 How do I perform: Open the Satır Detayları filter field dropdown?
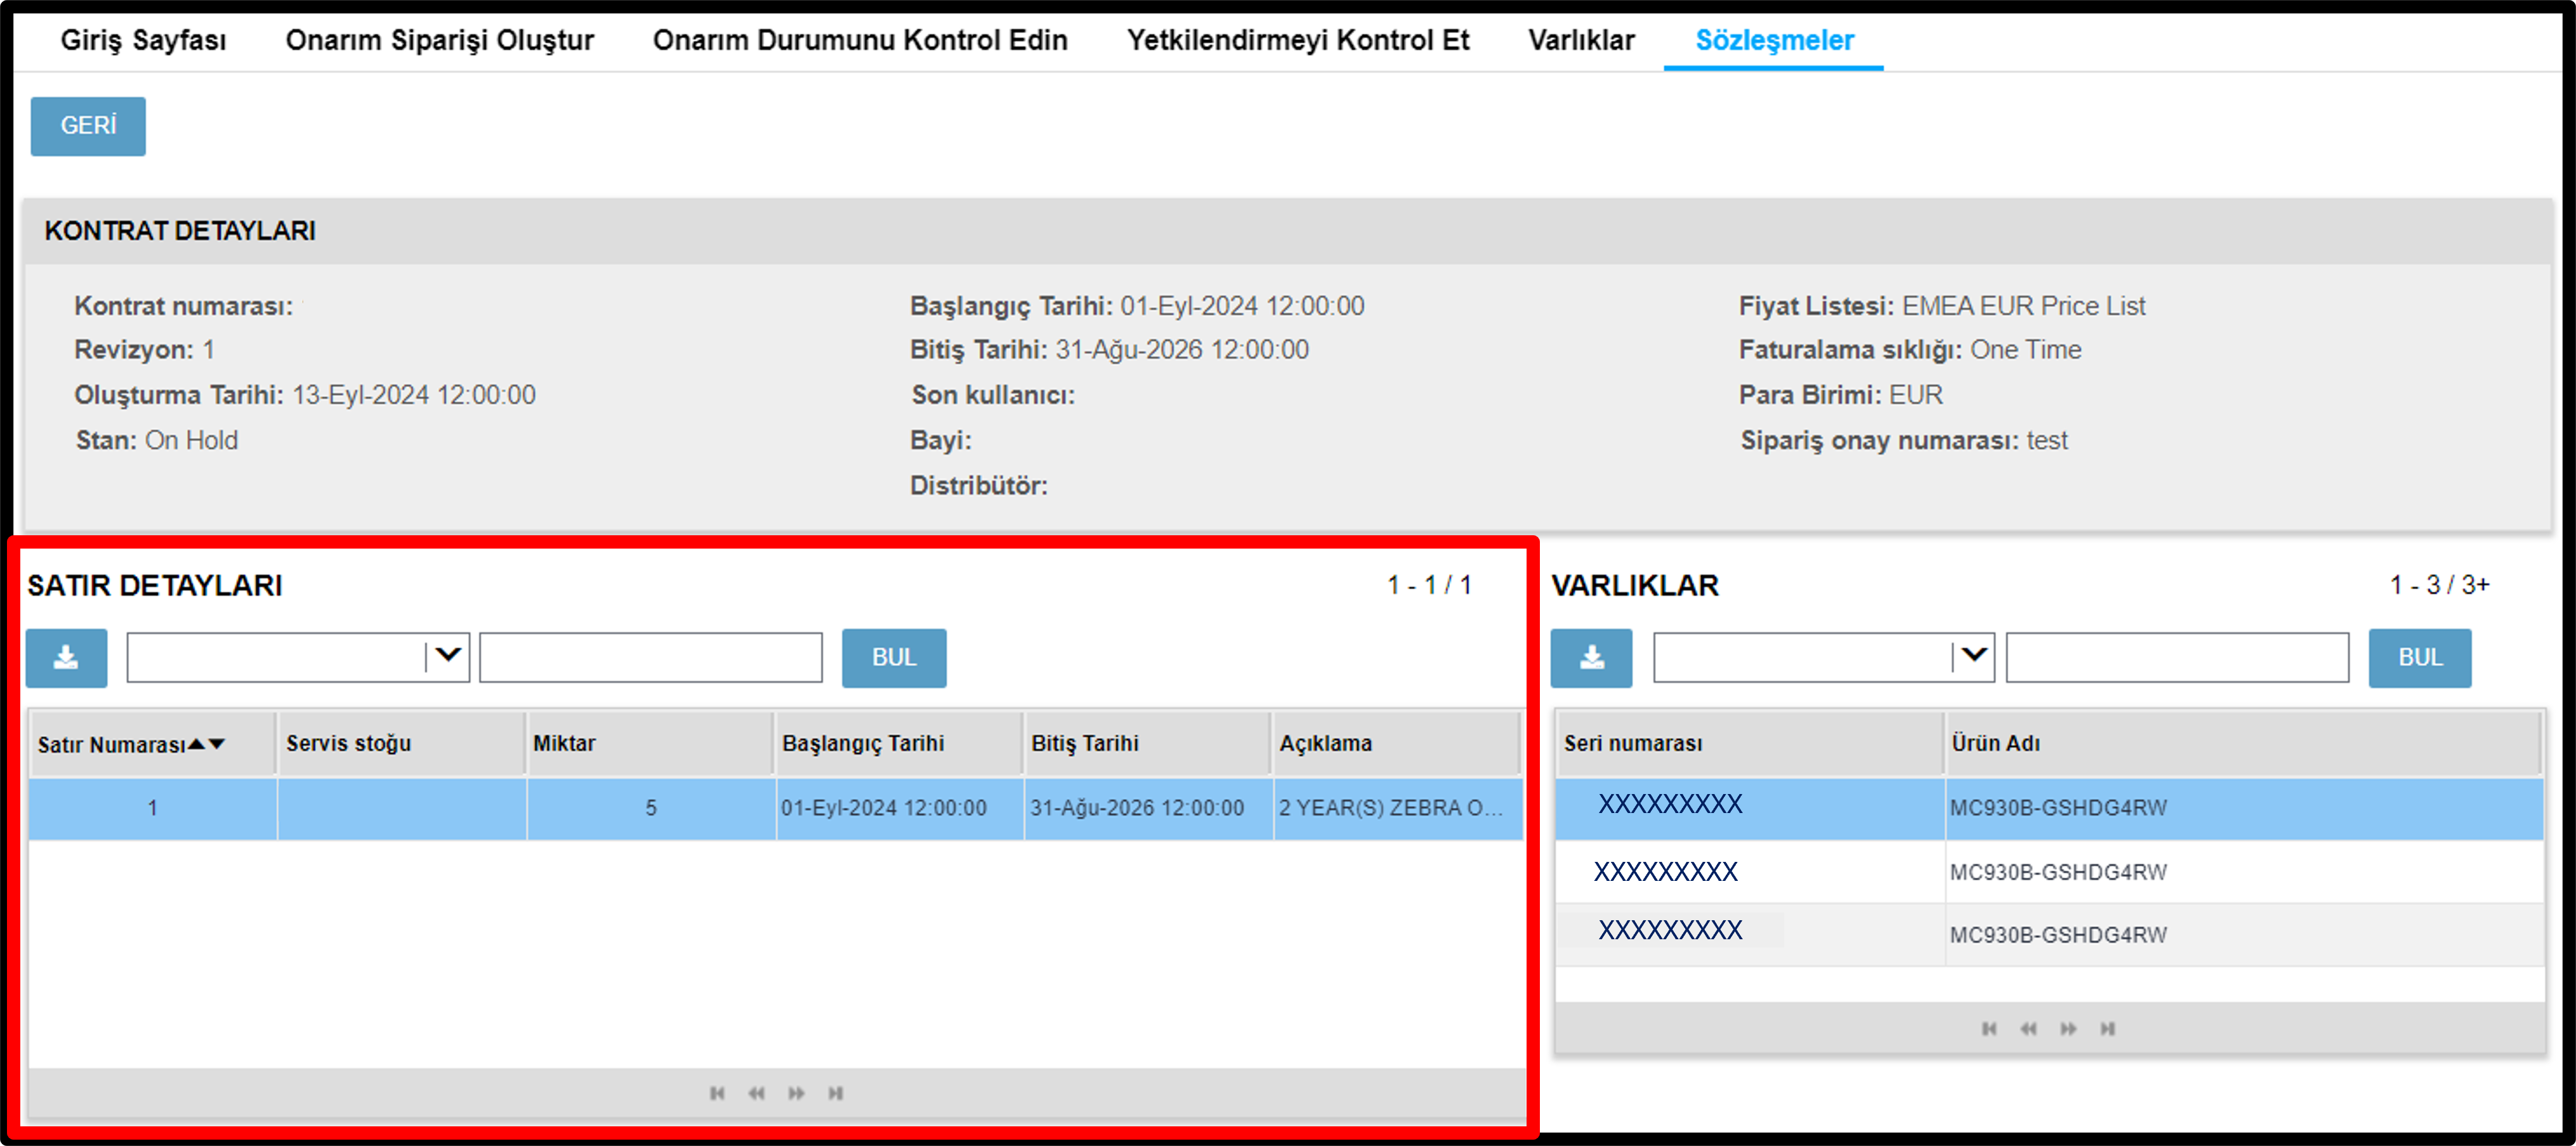(x=448, y=656)
